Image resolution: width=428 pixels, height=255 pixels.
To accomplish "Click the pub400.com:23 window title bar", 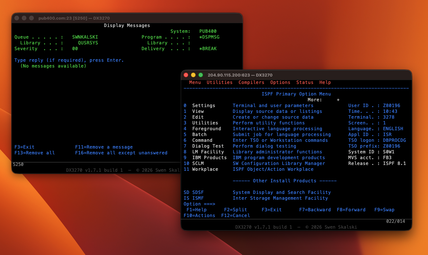I will pos(127,18).
